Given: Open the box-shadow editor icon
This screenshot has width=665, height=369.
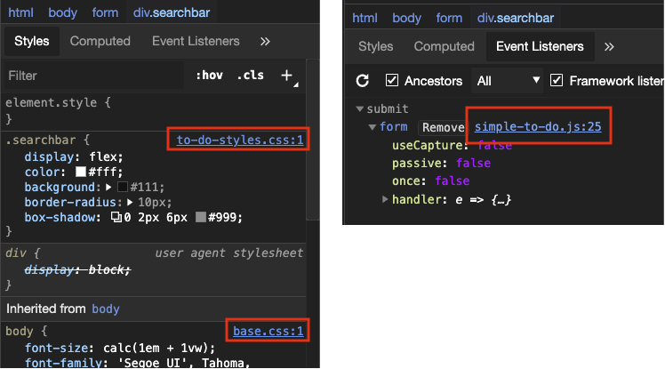Looking at the screenshot, I should (x=116, y=217).
